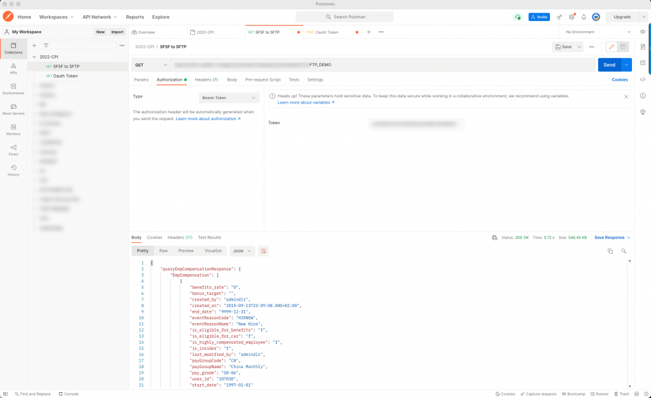Open the Bearer Token type dropdown
Viewport: 651px width, 398px height.
[229, 97]
